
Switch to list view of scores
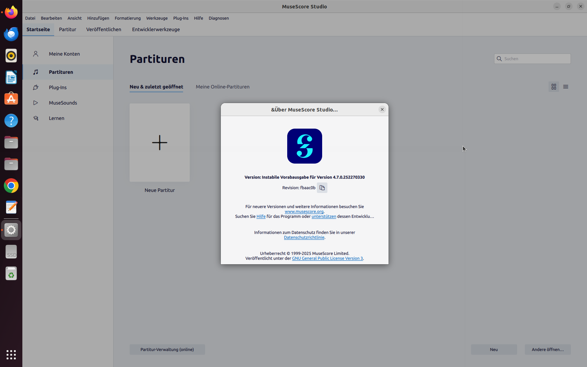coord(566,87)
